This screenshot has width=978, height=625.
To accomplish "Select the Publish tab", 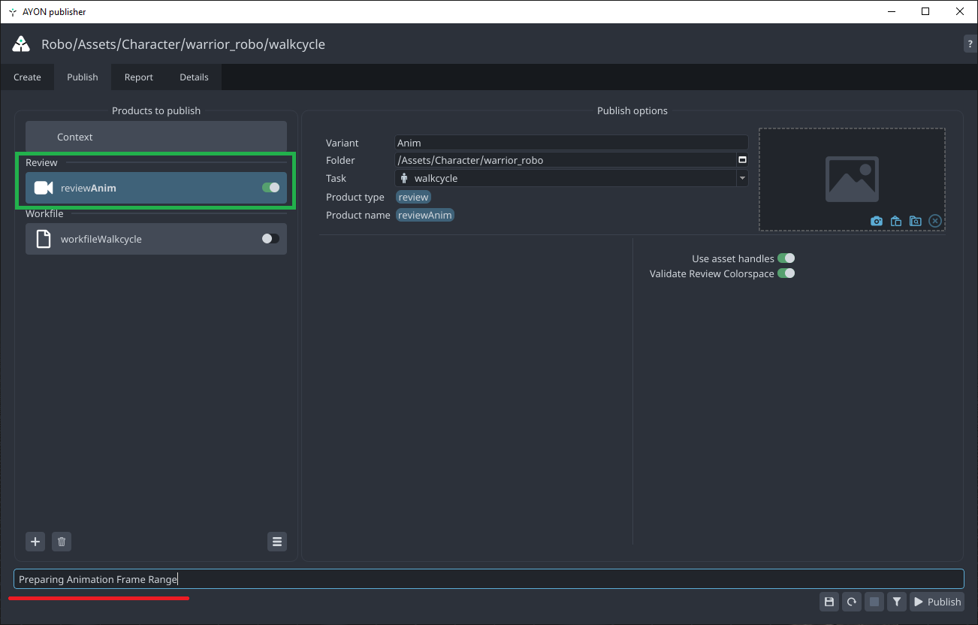I will pos(83,77).
